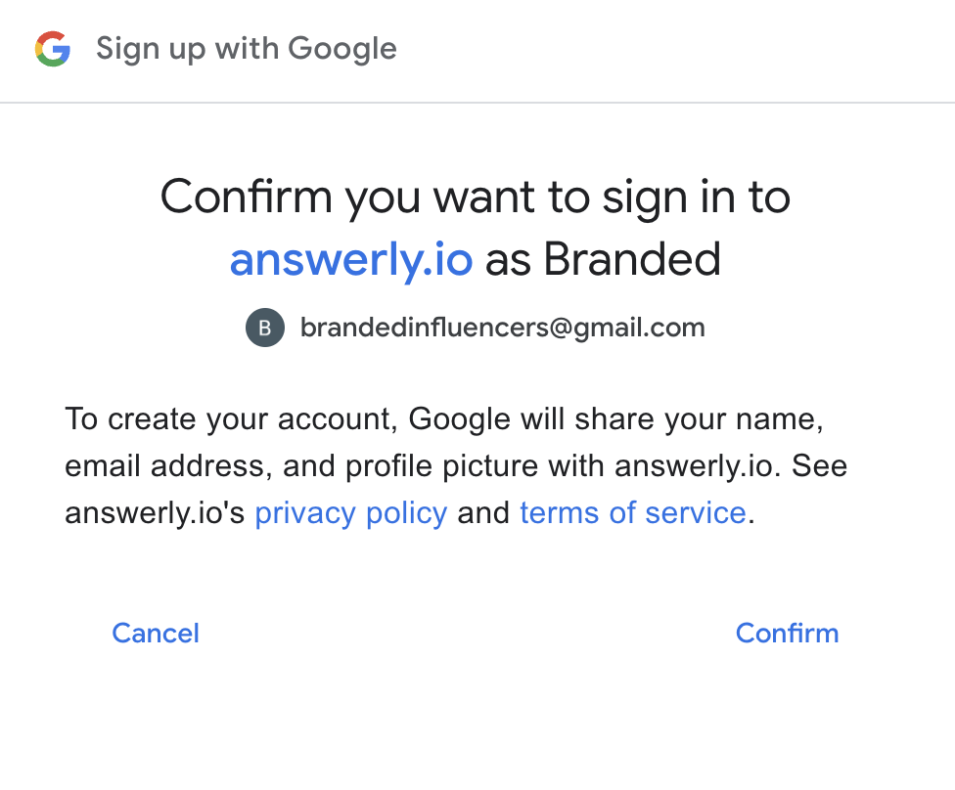Image resolution: width=955 pixels, height=790 pixels.
Task: Click the word 'Google' in header title
Action: (x=342, y=49)
